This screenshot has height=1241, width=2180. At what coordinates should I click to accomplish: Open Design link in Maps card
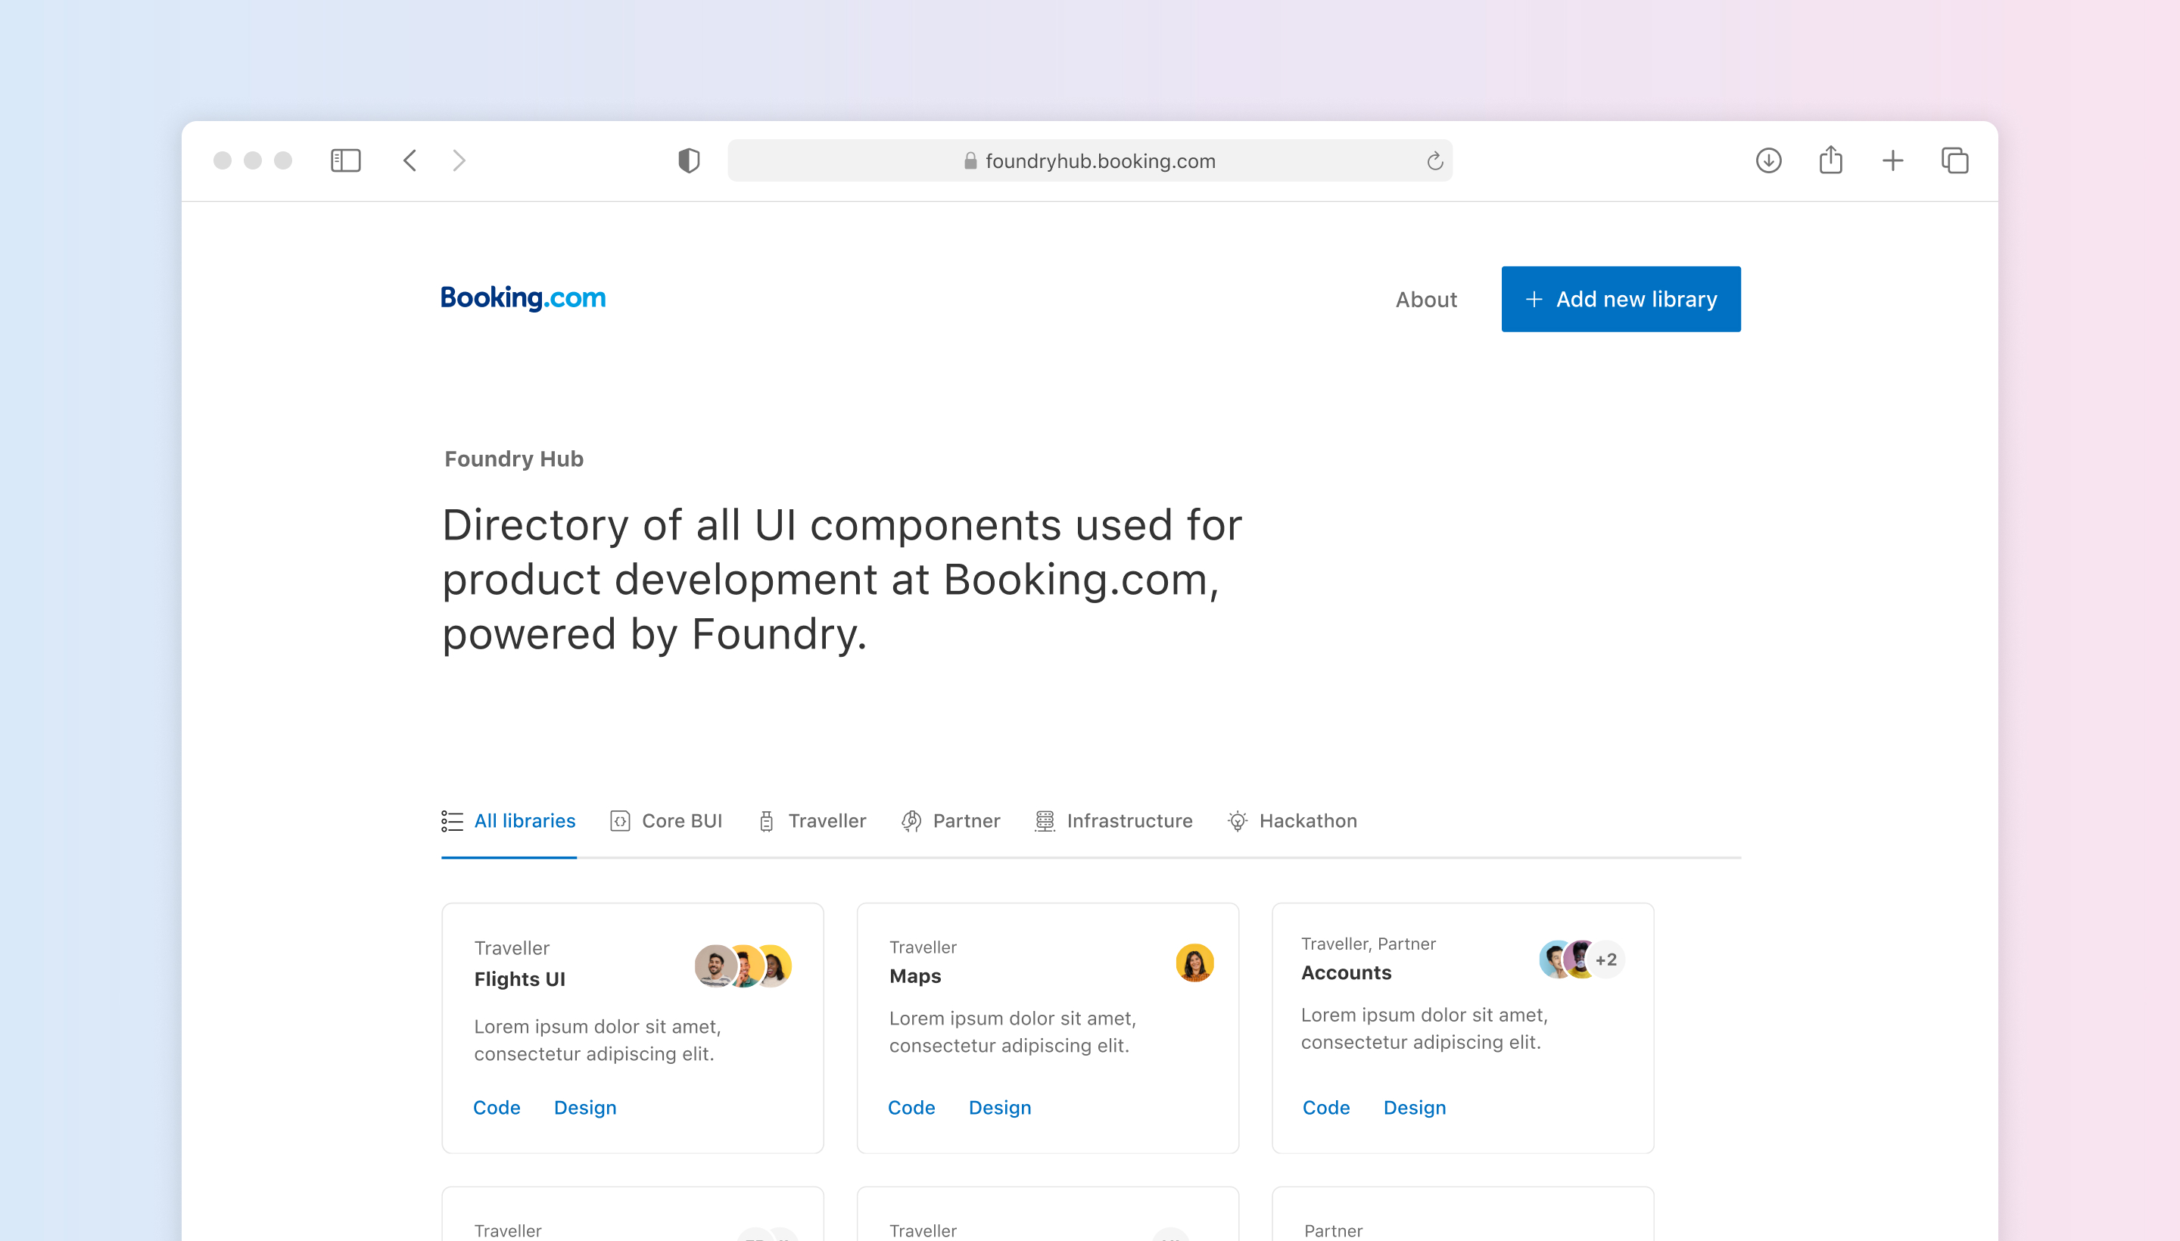tap(1000, 1107)
